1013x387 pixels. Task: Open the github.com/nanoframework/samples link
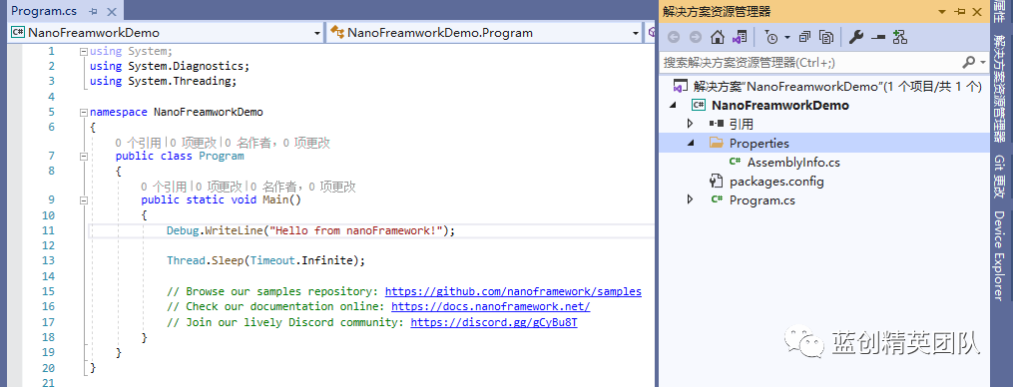point(513,291)
